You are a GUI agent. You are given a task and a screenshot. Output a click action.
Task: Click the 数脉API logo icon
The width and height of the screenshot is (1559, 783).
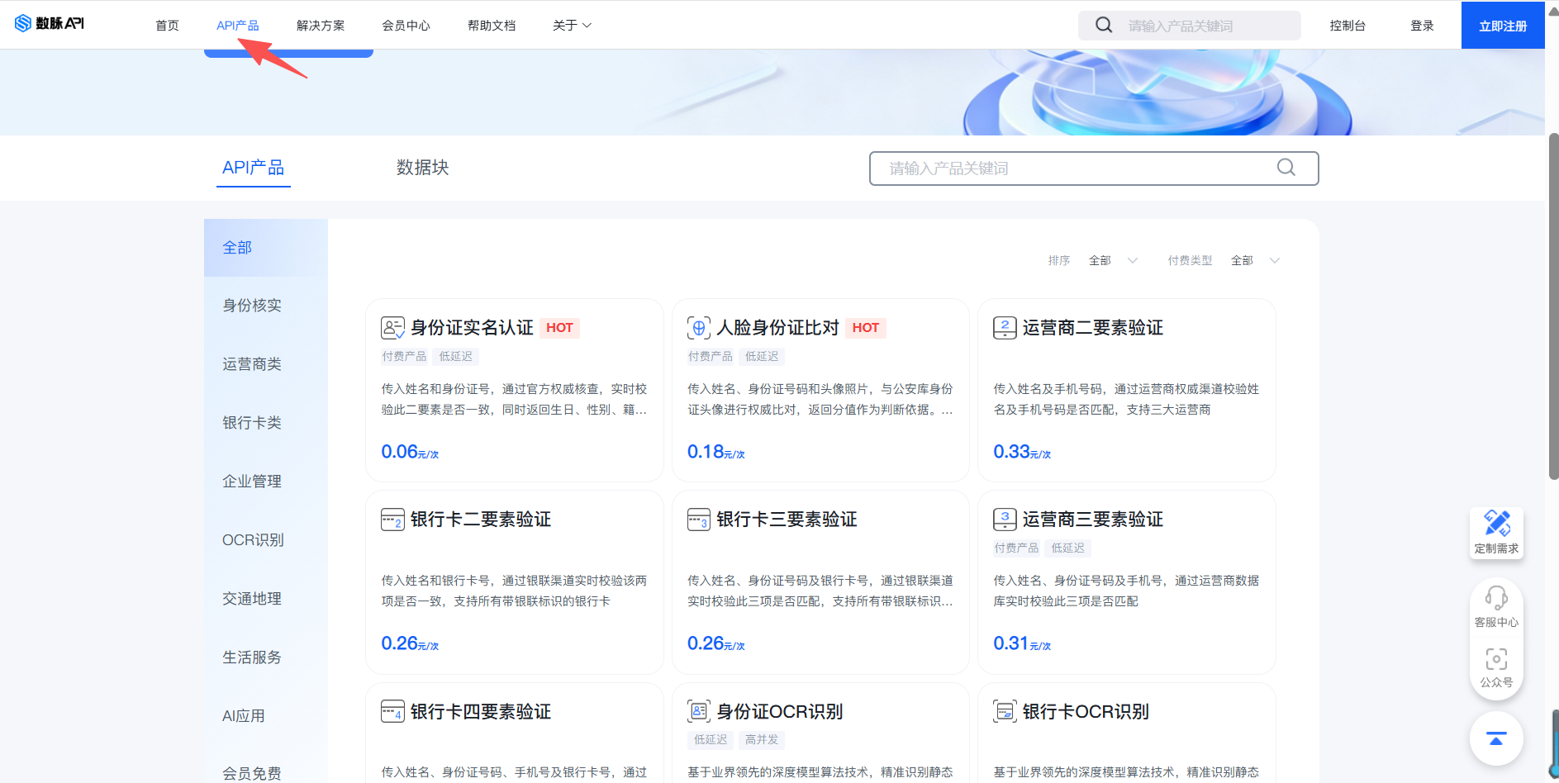(x=23, y=23)
